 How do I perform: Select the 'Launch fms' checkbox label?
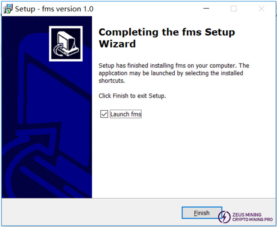126,114
